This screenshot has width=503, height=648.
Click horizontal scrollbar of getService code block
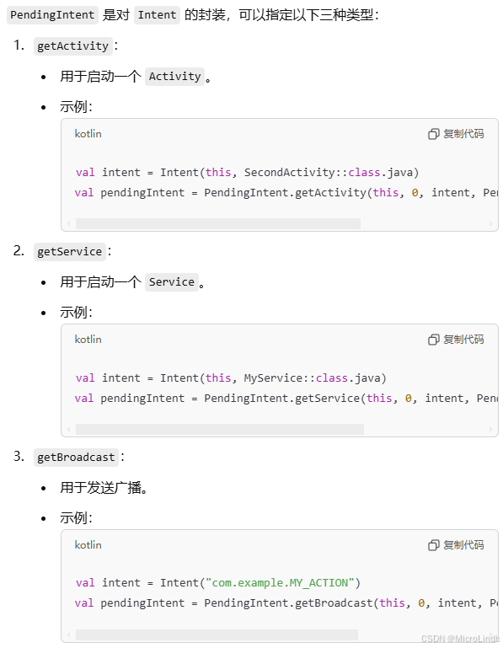tap(219, 429)
